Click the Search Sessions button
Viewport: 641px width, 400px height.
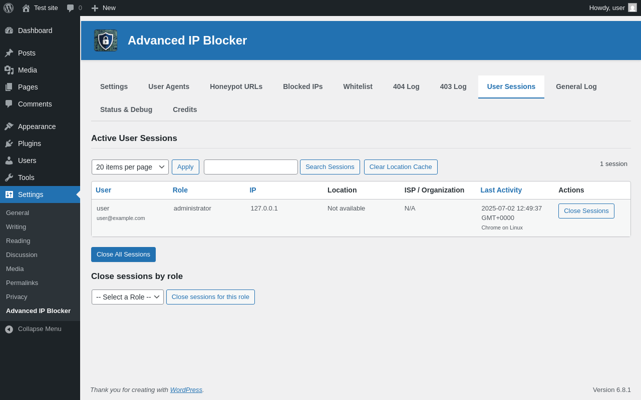[330, 167]
